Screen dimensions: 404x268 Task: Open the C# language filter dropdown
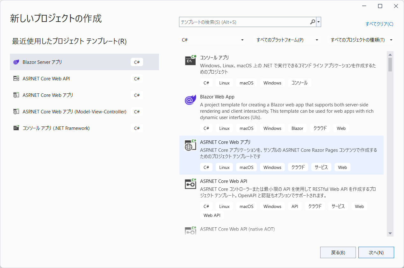(x=213, y=40)
